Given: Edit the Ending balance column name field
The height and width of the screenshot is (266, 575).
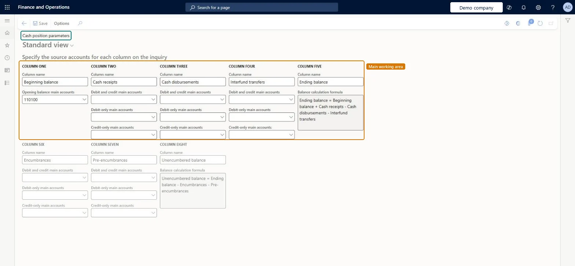Looking at the screenshot, I should (331, 82).
